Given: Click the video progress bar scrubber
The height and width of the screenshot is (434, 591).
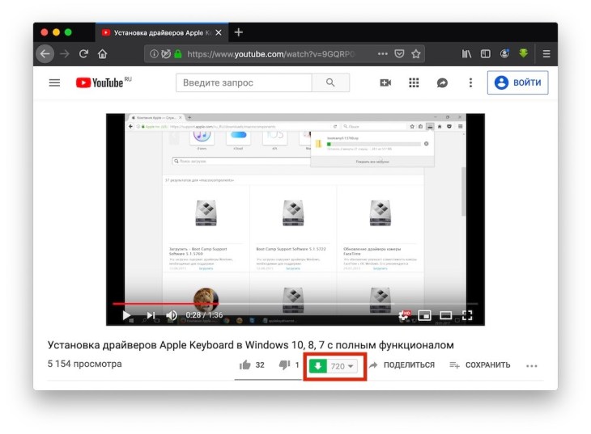Looking at the screenshot, I should 295,303.
